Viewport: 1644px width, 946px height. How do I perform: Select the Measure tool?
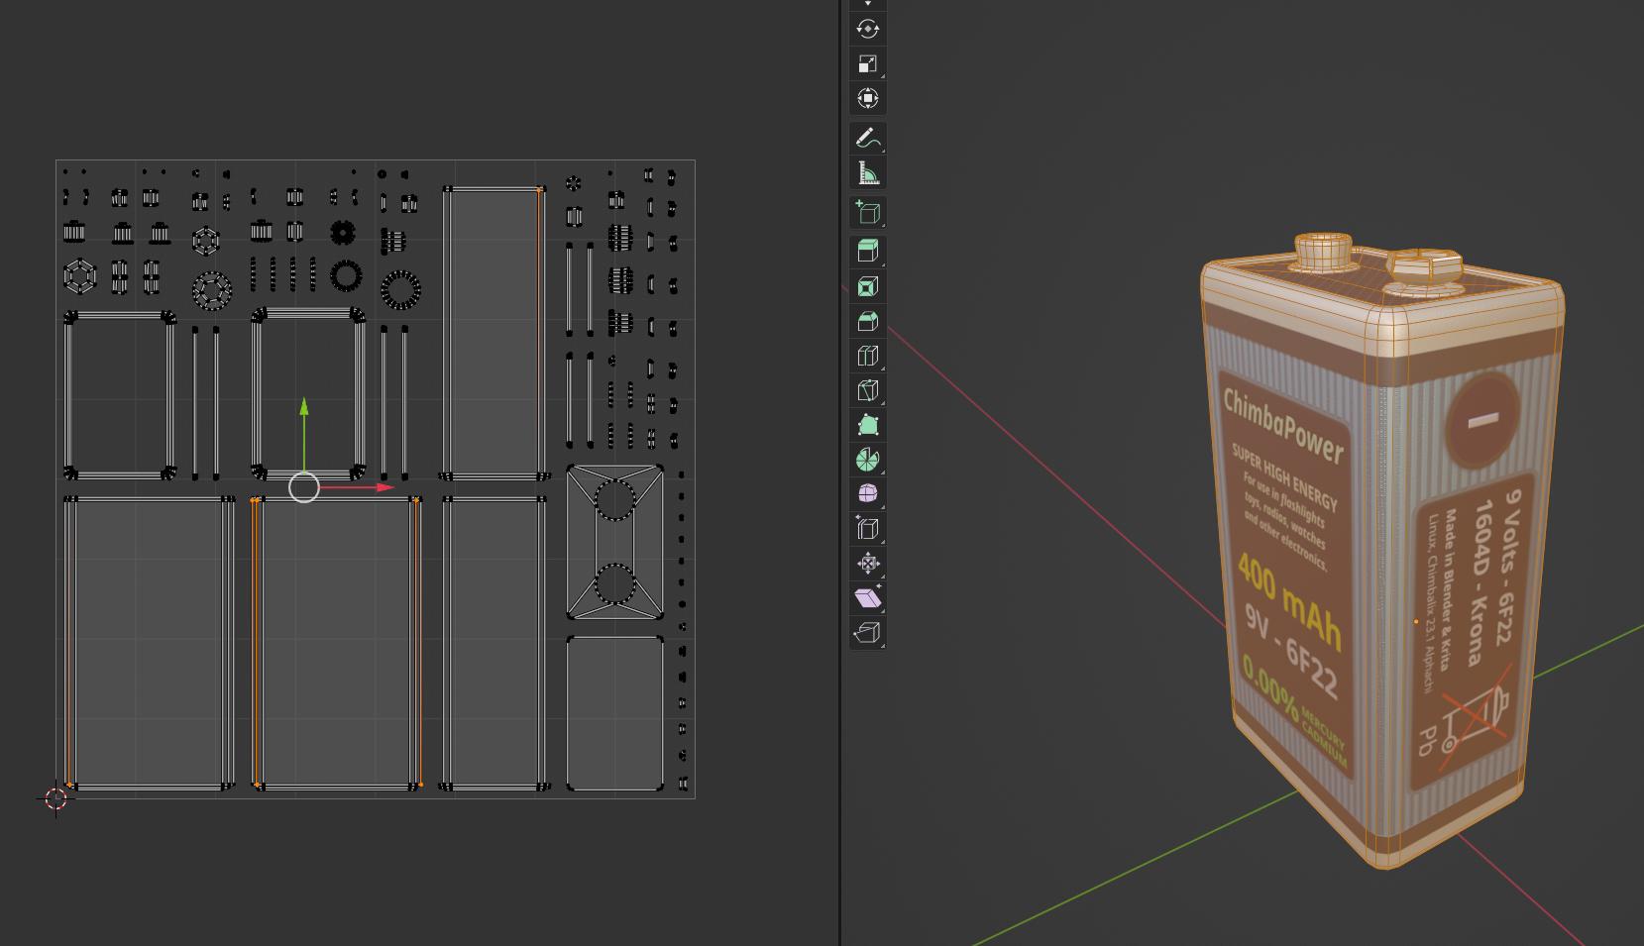click(x=867, y=173)
